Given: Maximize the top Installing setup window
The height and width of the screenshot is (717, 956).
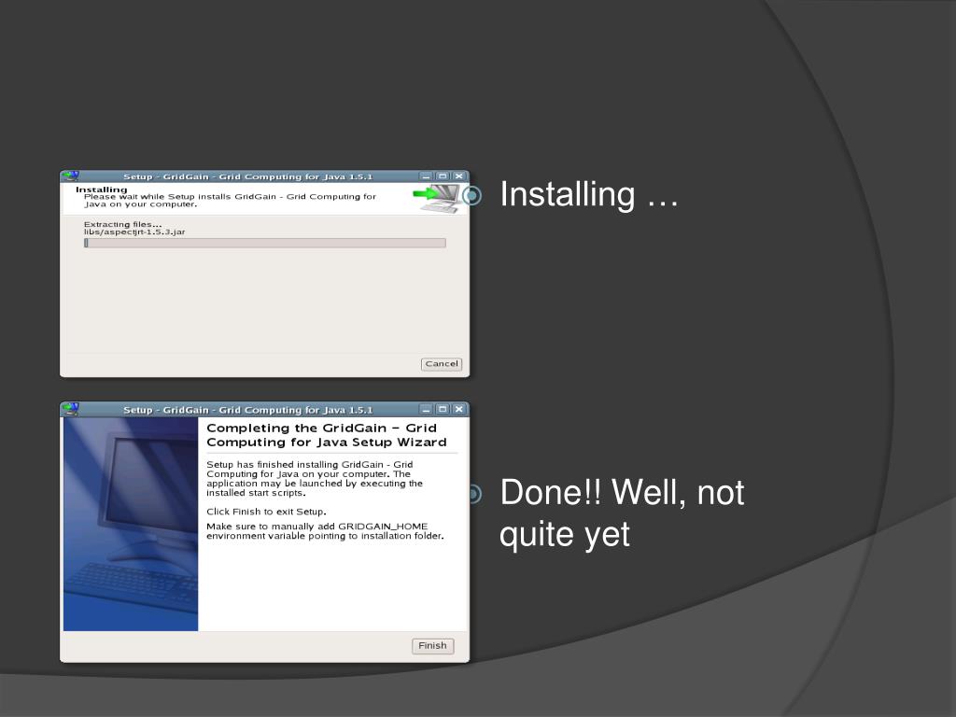Looking at the screenshot, I should click(443, 176).
